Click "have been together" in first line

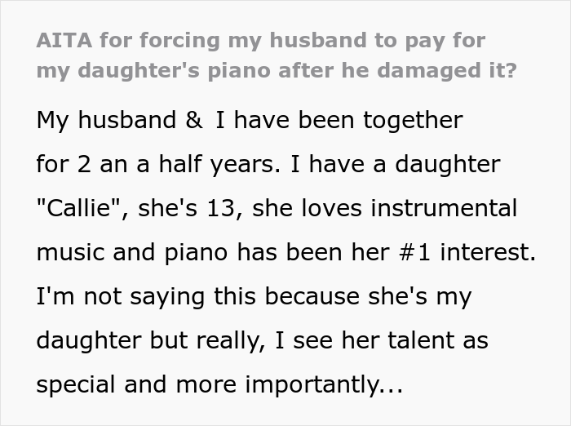coord(348,120)
